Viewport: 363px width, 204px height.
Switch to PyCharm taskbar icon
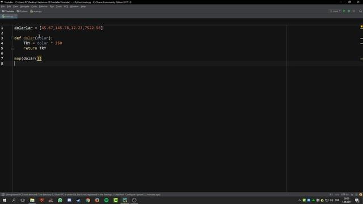coord(125,200)
